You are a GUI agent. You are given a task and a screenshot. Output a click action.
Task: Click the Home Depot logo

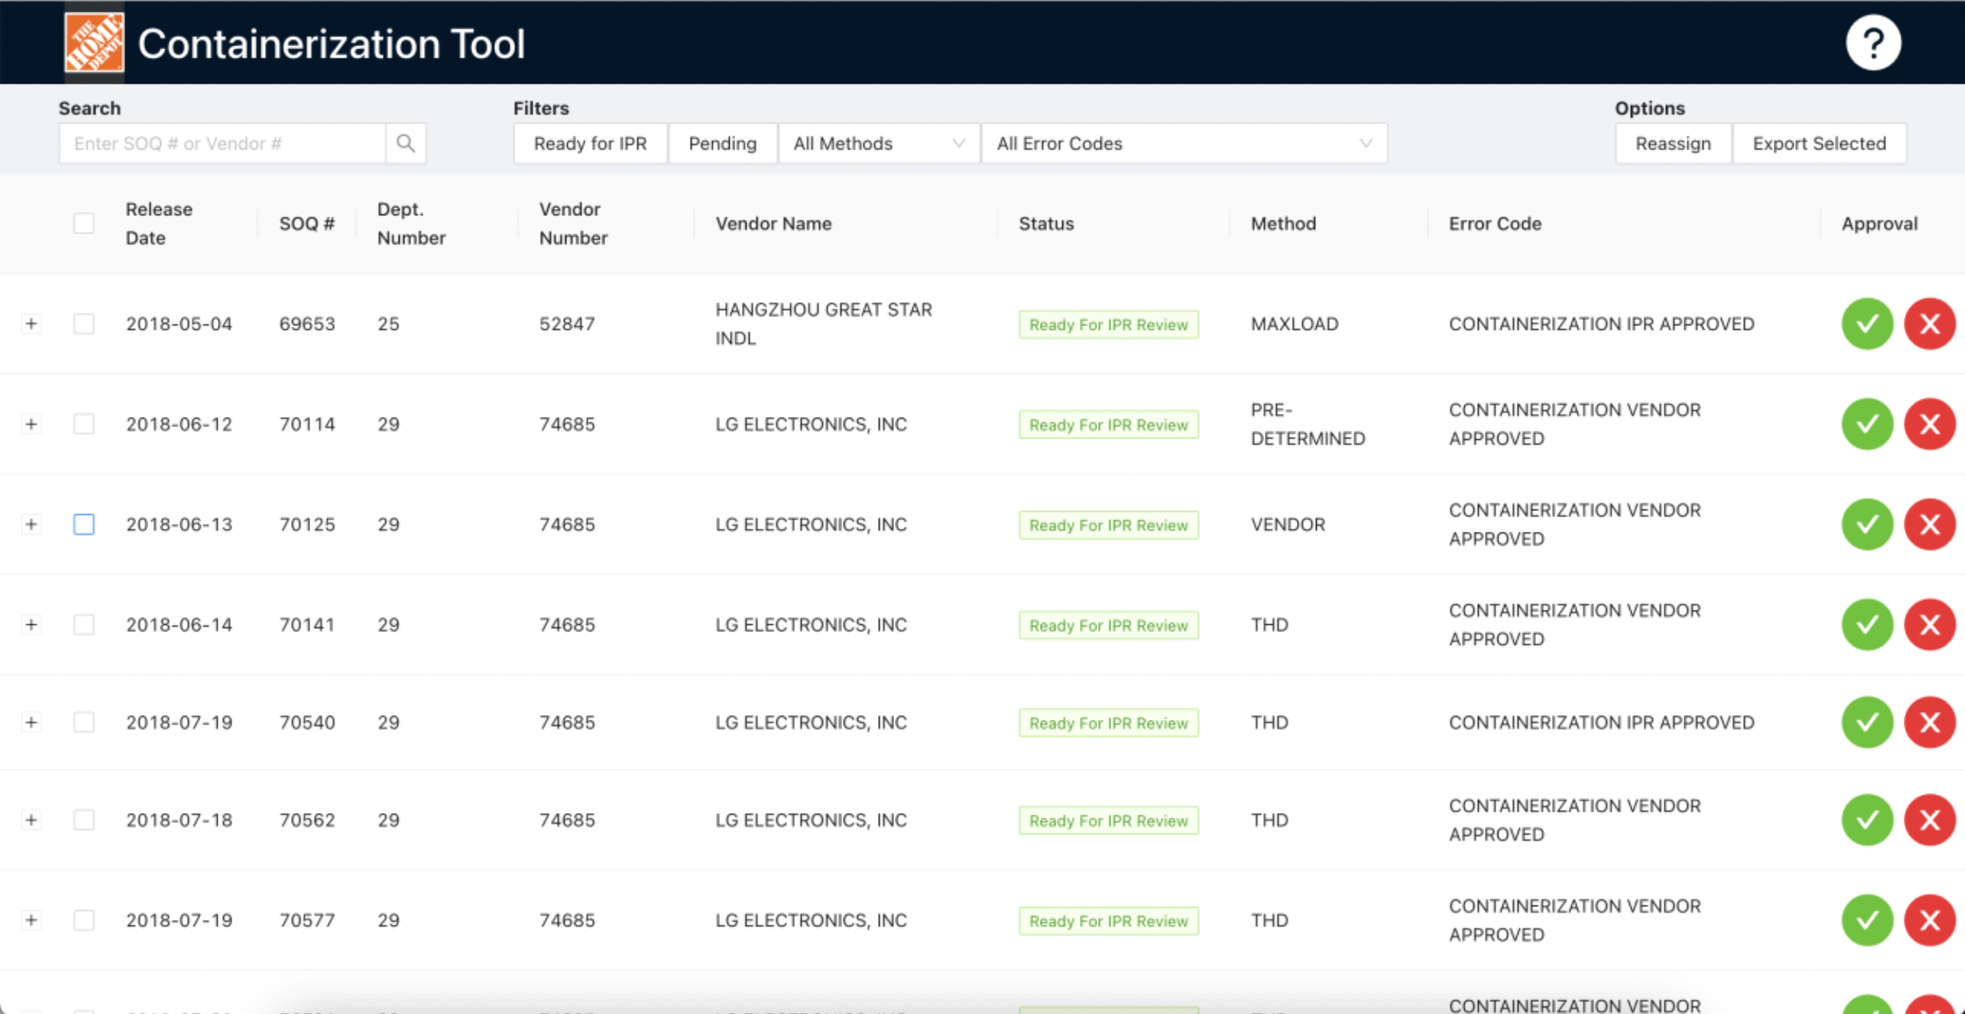click(x=94, y=43)
